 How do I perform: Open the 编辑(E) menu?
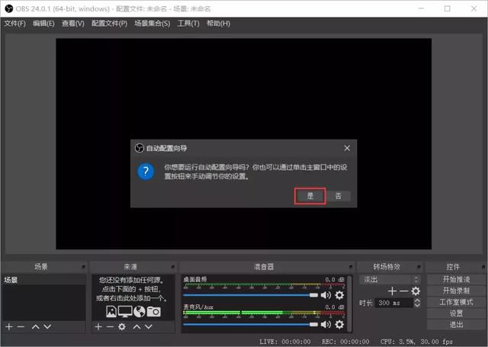pos(43,24)
